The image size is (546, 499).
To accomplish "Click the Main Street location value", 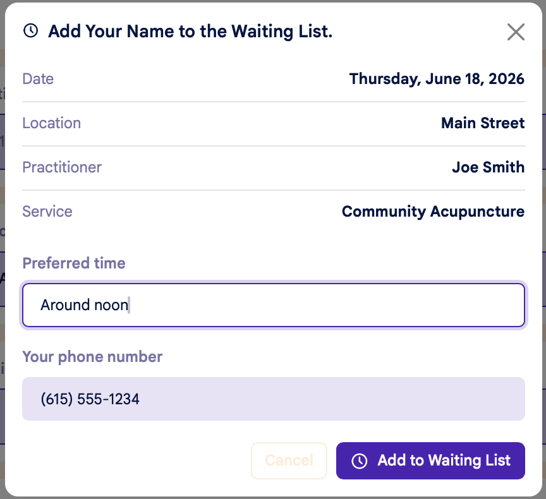I will pos(483,123).
